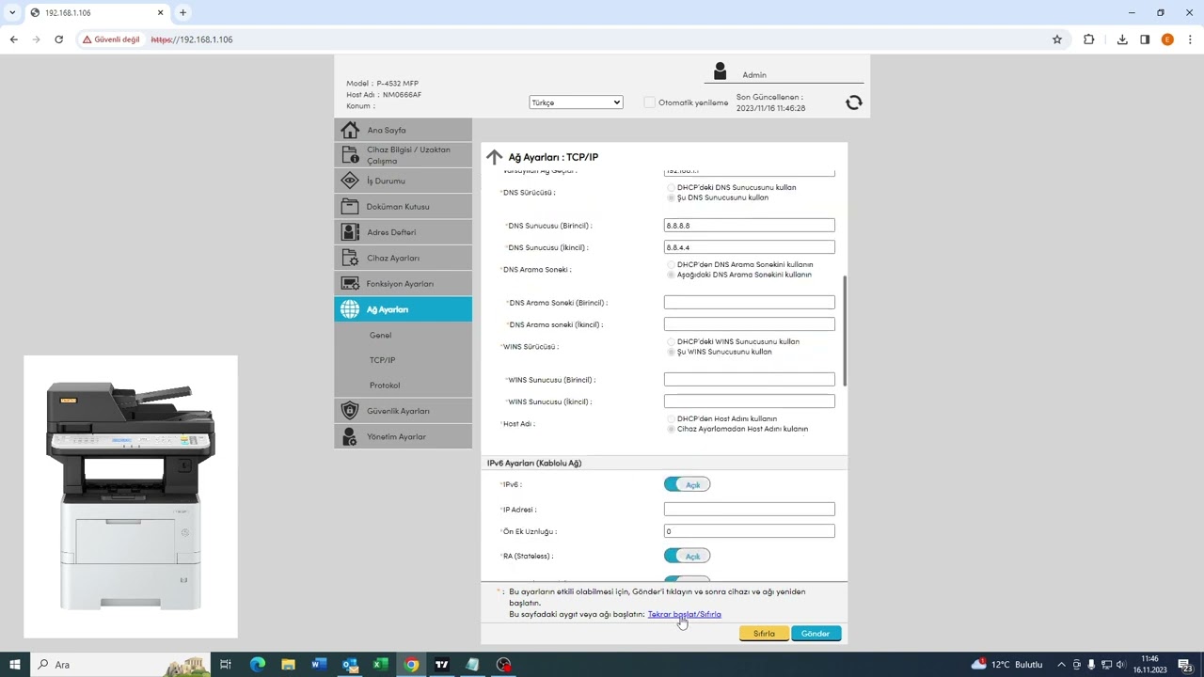The width and height of the screenshot is (1204, 677).
Task: Open the Chrome profile avatar
Action: click(1167, 39)
